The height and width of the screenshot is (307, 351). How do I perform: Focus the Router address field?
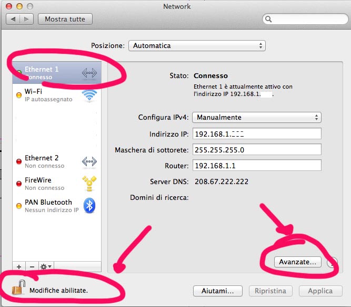pyautogui.click(x=257, y=166)
